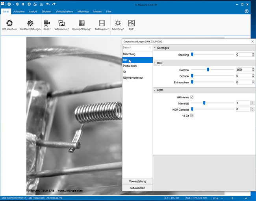Click the Gamma slider handle
256x201 pixels.
[x=208, y=70]
